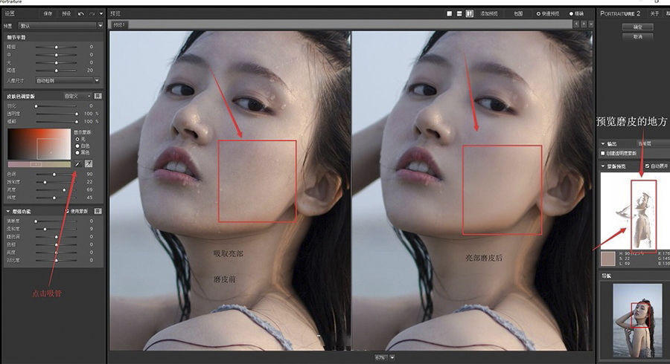Click the mask latitude slider valued 45
This screenshot has height=364, width=670.
point(56,198)
